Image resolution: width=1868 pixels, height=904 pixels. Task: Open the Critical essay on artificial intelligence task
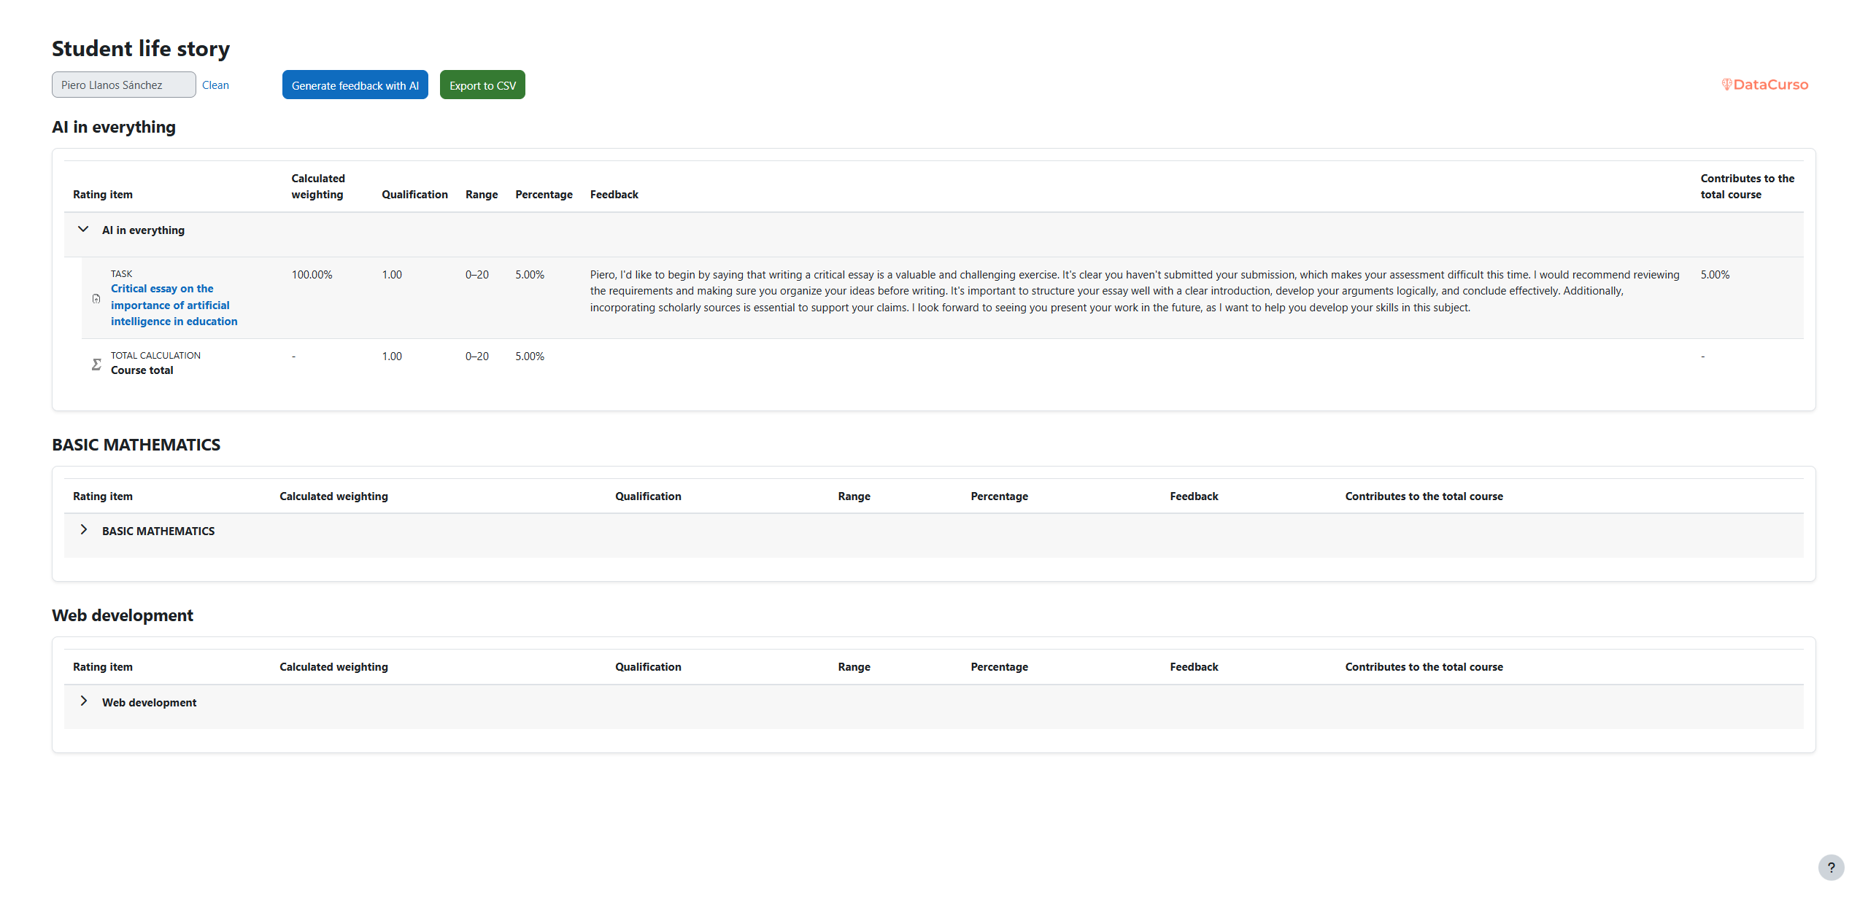tap(174, 305)
